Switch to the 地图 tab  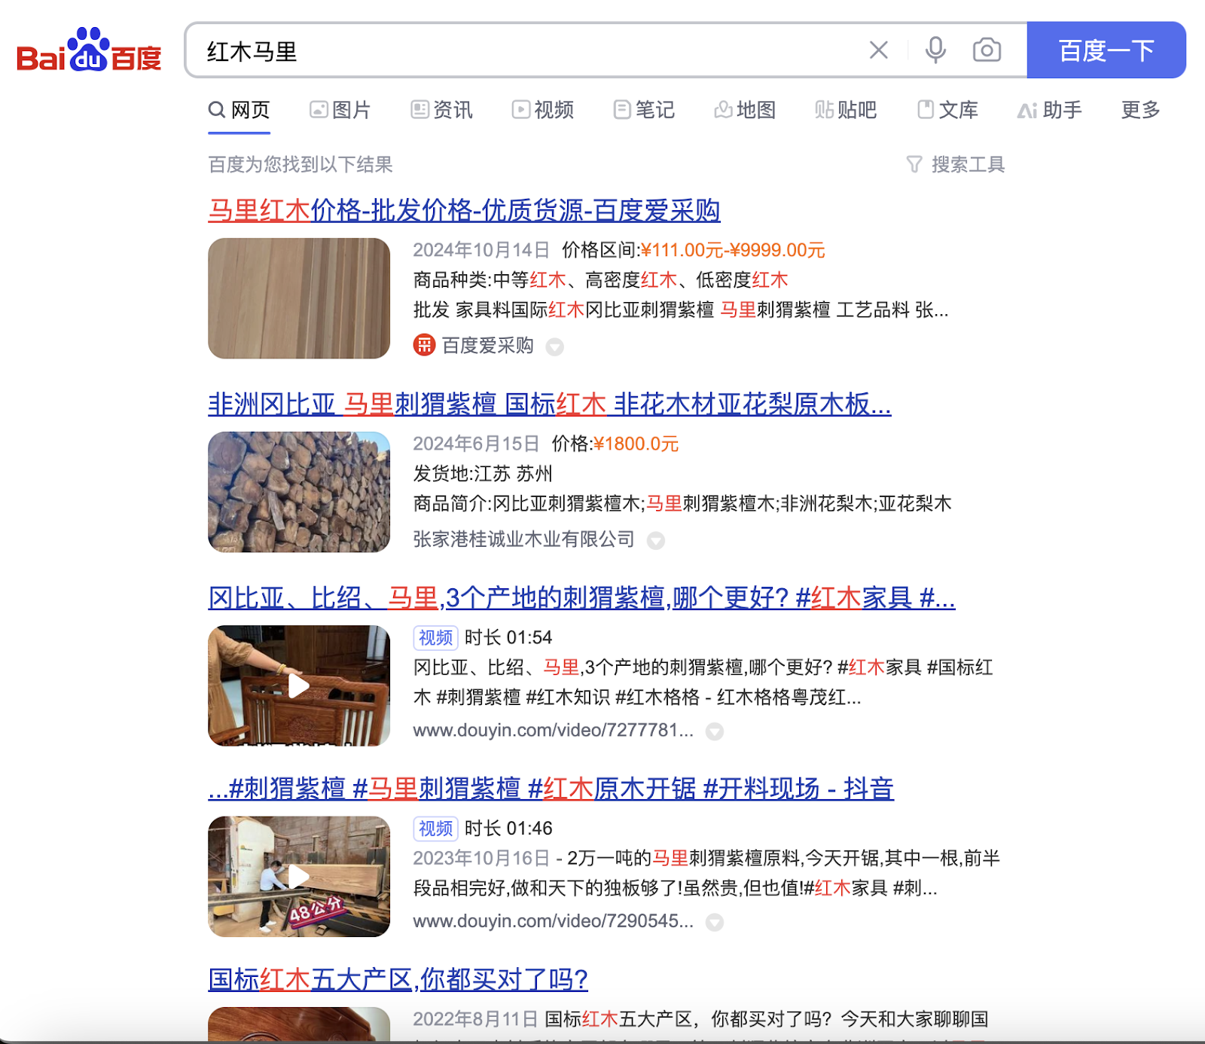[x=745, y=110]
